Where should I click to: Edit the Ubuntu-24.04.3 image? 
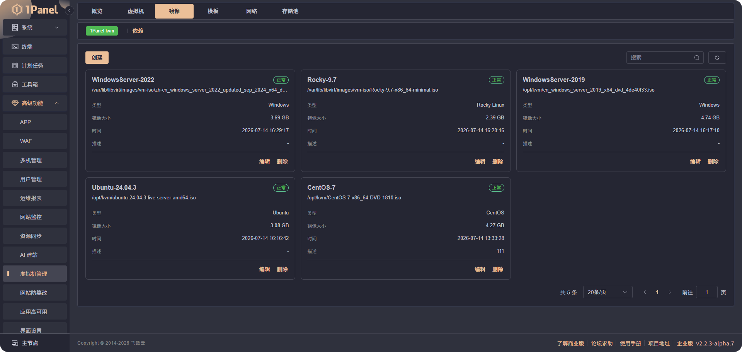pos(264,269)
